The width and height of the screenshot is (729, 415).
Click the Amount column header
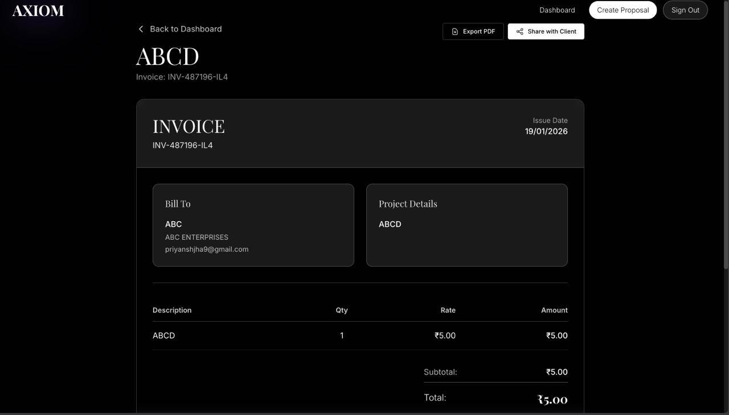pyautogui.click(x=554, y=310)
